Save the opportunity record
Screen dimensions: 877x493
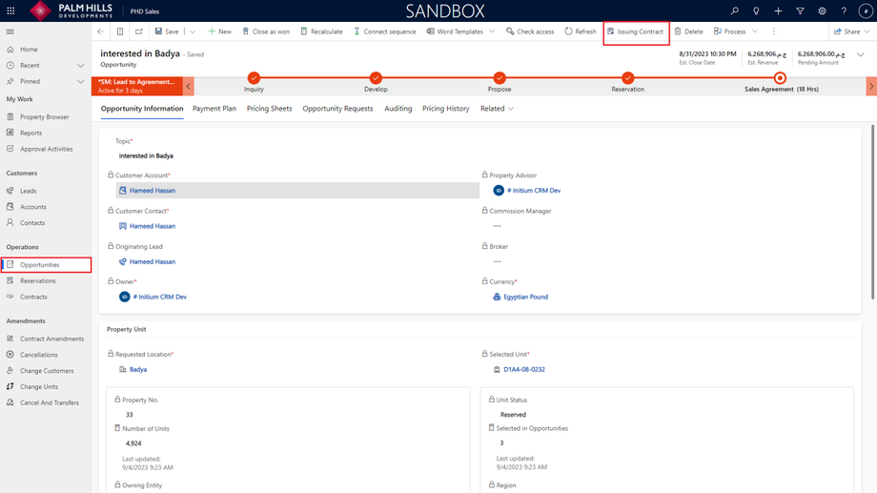coord(167,31)
